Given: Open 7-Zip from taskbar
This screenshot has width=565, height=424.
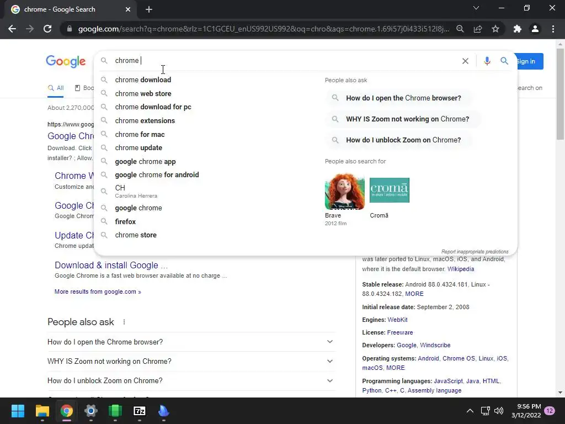Looking at the screenshot, I should (x=140, y=411).
